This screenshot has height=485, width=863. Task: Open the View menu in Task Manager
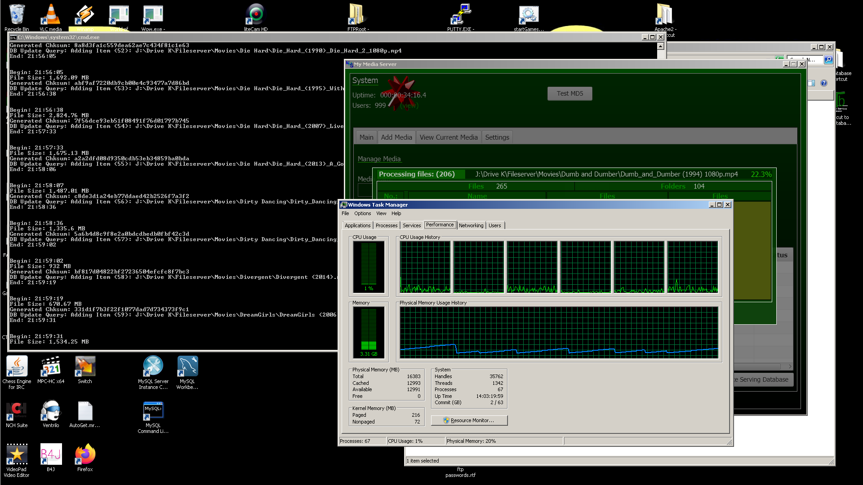381,213
